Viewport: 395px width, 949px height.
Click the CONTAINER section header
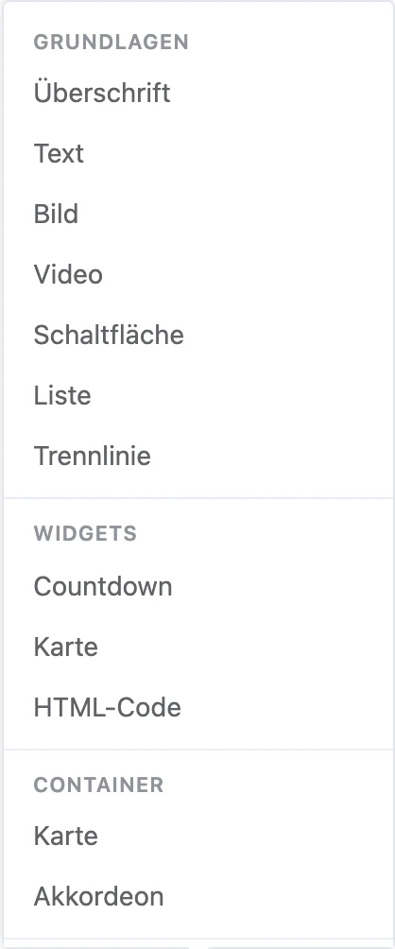point(98,785)
